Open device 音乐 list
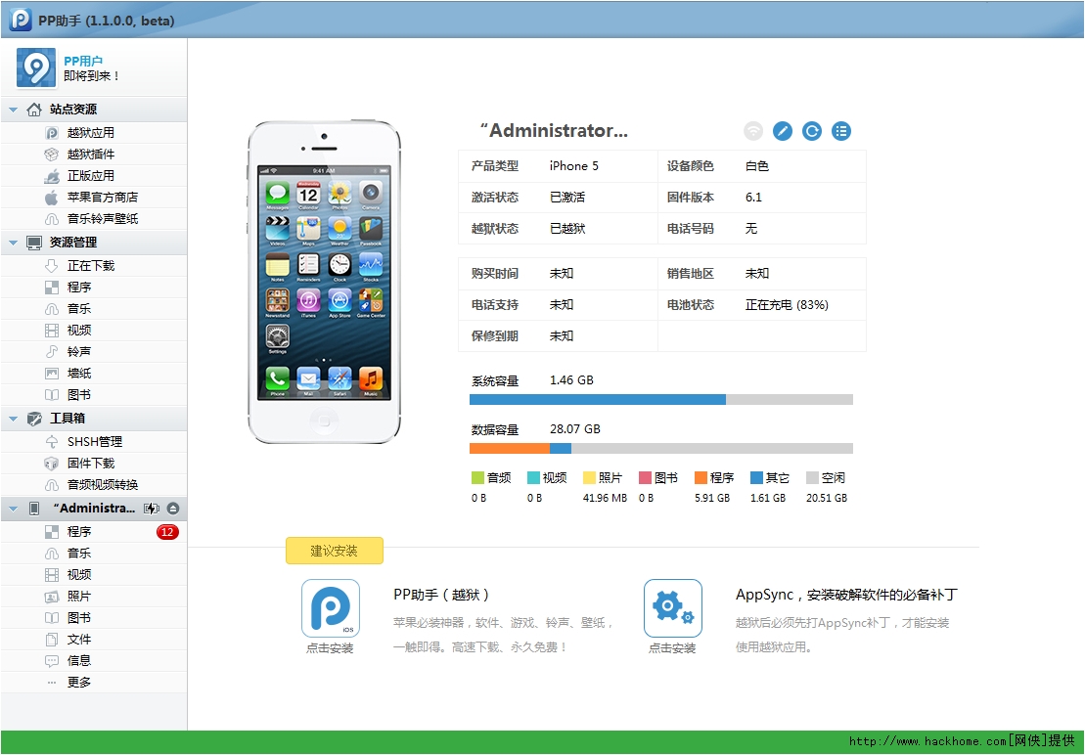Screen dimensions: 1085x755 tap(93, 554)
